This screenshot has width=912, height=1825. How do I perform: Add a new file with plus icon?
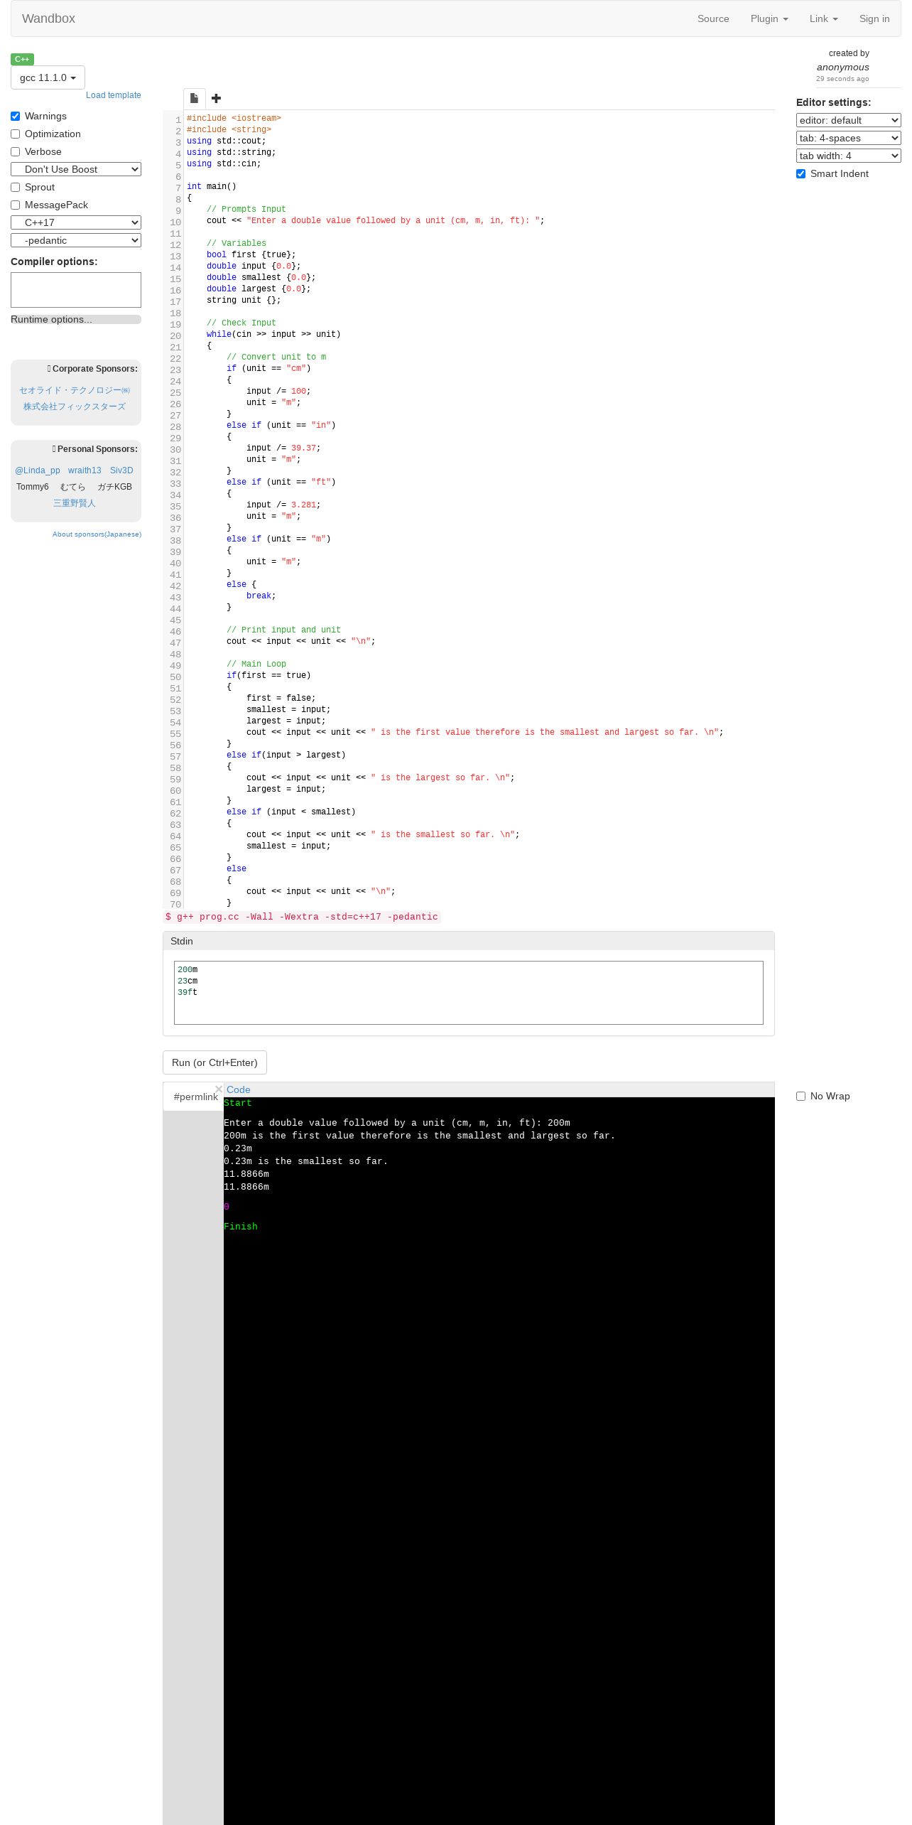click(217, 98)
